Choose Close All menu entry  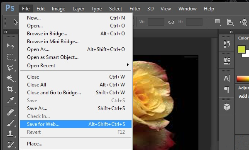[76, 85]
